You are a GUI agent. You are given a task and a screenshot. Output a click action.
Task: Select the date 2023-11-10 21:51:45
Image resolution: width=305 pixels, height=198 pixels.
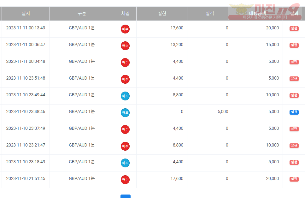26,178
